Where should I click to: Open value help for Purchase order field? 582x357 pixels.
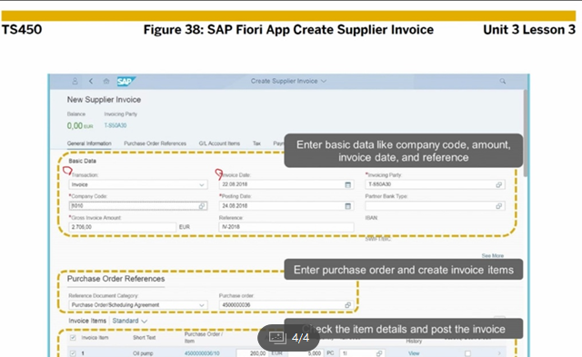pos(347,304)
